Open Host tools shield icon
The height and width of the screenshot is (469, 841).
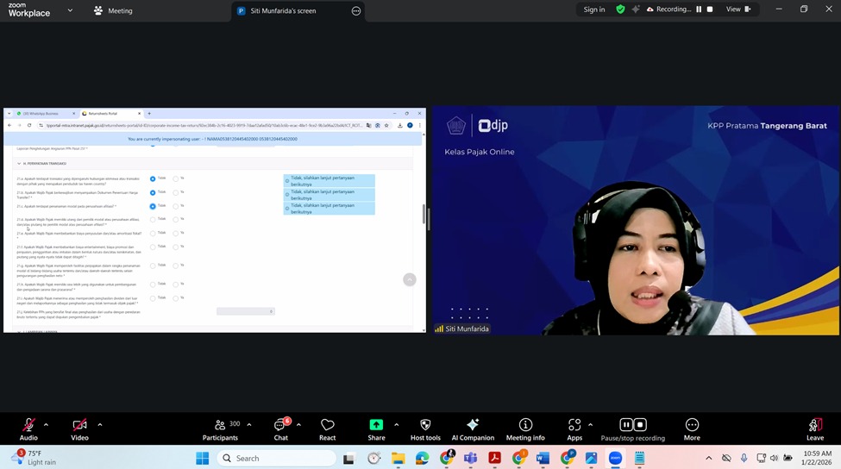425,425
